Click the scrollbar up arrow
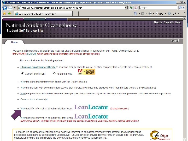The width and height of the screenshot is (188, 141). click(x=184, y=18)
